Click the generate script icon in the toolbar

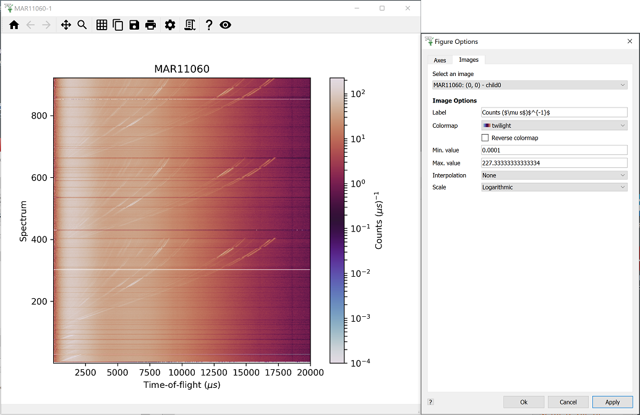(x=190, y=25)
